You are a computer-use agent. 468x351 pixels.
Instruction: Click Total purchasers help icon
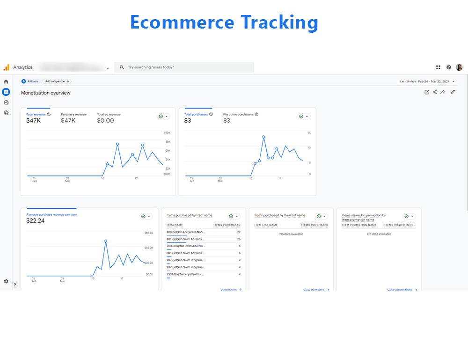pyautogui.click(x=211, y=114)
